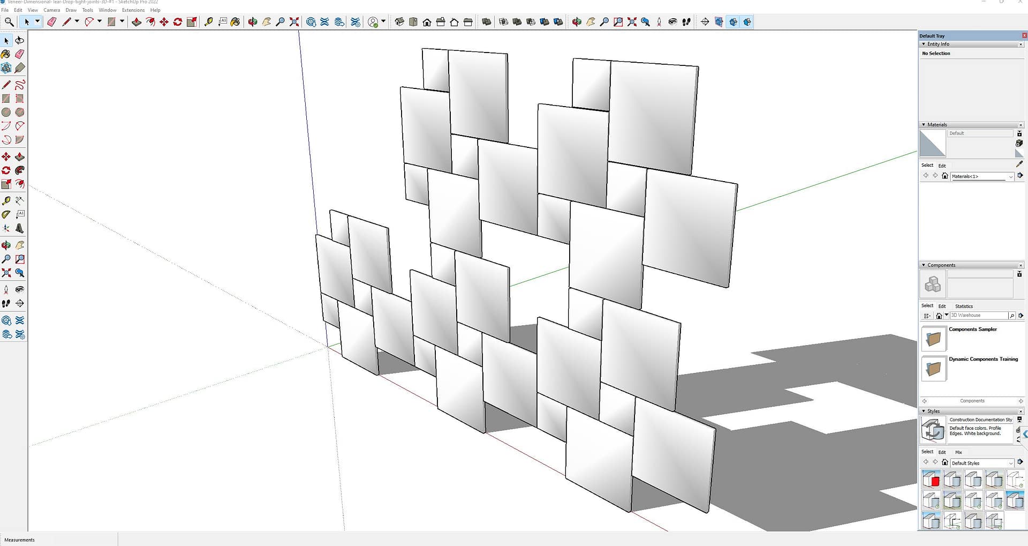The image size is (1028, 546).
Task: Switch to Statistics tab in Components
Action: [964, 306]
